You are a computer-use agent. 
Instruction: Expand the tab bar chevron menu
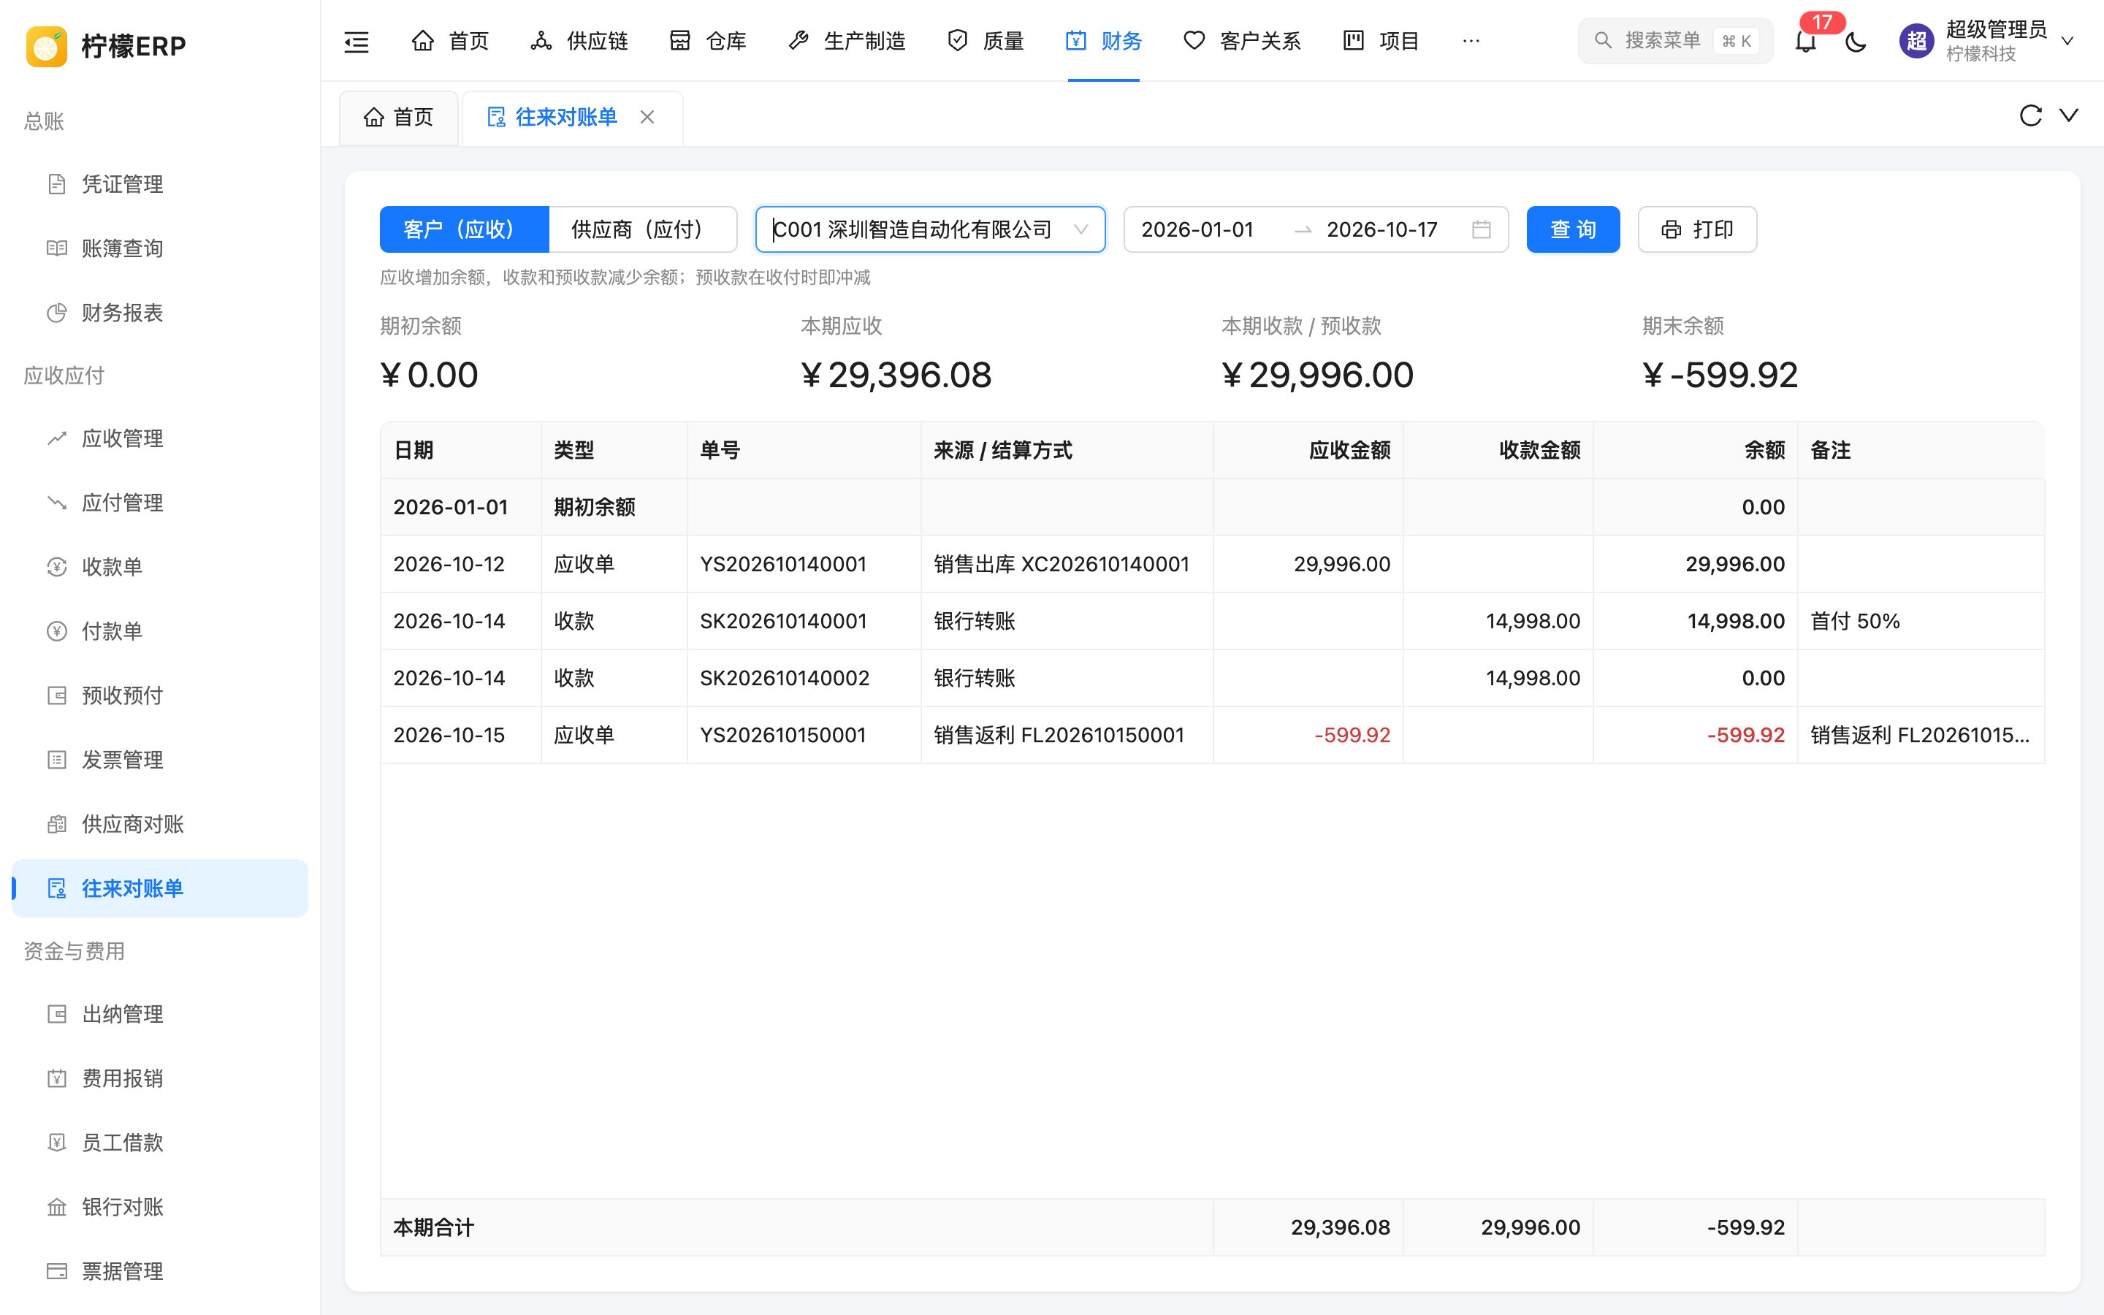click(x=2069, y=115)
